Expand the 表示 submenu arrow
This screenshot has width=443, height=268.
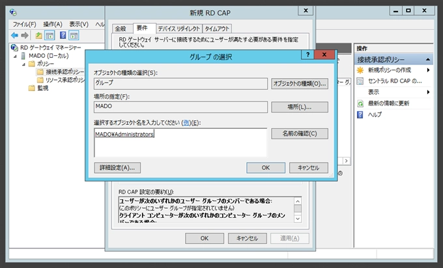428,92
